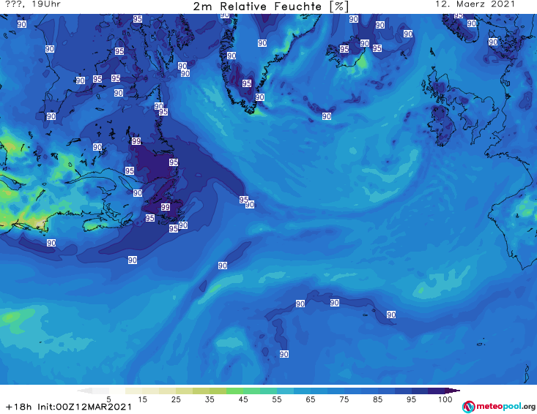Click the legend tick label '15'
537x414 pixels.
point(142,399)
